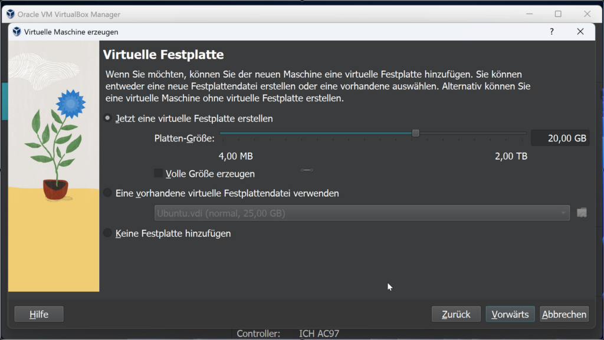
Task: Click the Hilfe button
Action: click(39, 314)
